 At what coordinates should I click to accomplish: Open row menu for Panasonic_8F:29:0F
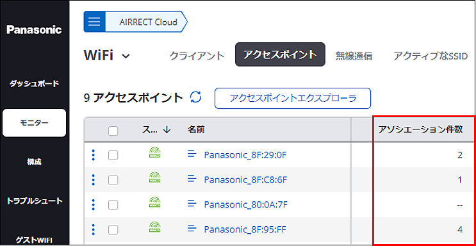coord(94,156)
